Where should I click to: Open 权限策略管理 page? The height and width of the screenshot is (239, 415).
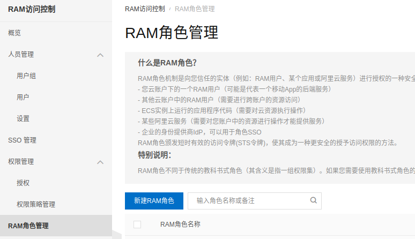[36, 204]
